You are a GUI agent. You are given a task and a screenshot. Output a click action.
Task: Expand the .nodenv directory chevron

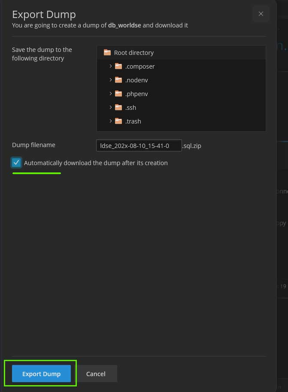(x=111, y=80)
